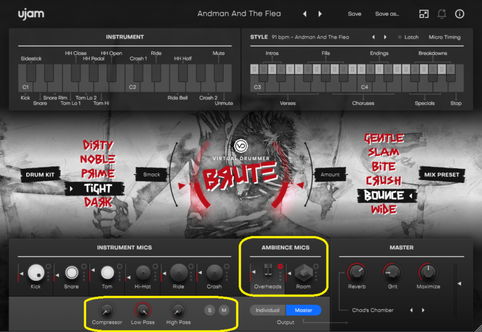Click the Smack label

(152, 175)
